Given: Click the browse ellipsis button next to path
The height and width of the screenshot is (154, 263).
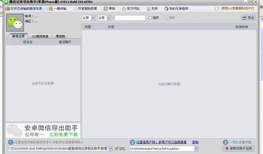Looking at the screenshot, I should click(x=110, y=148).
